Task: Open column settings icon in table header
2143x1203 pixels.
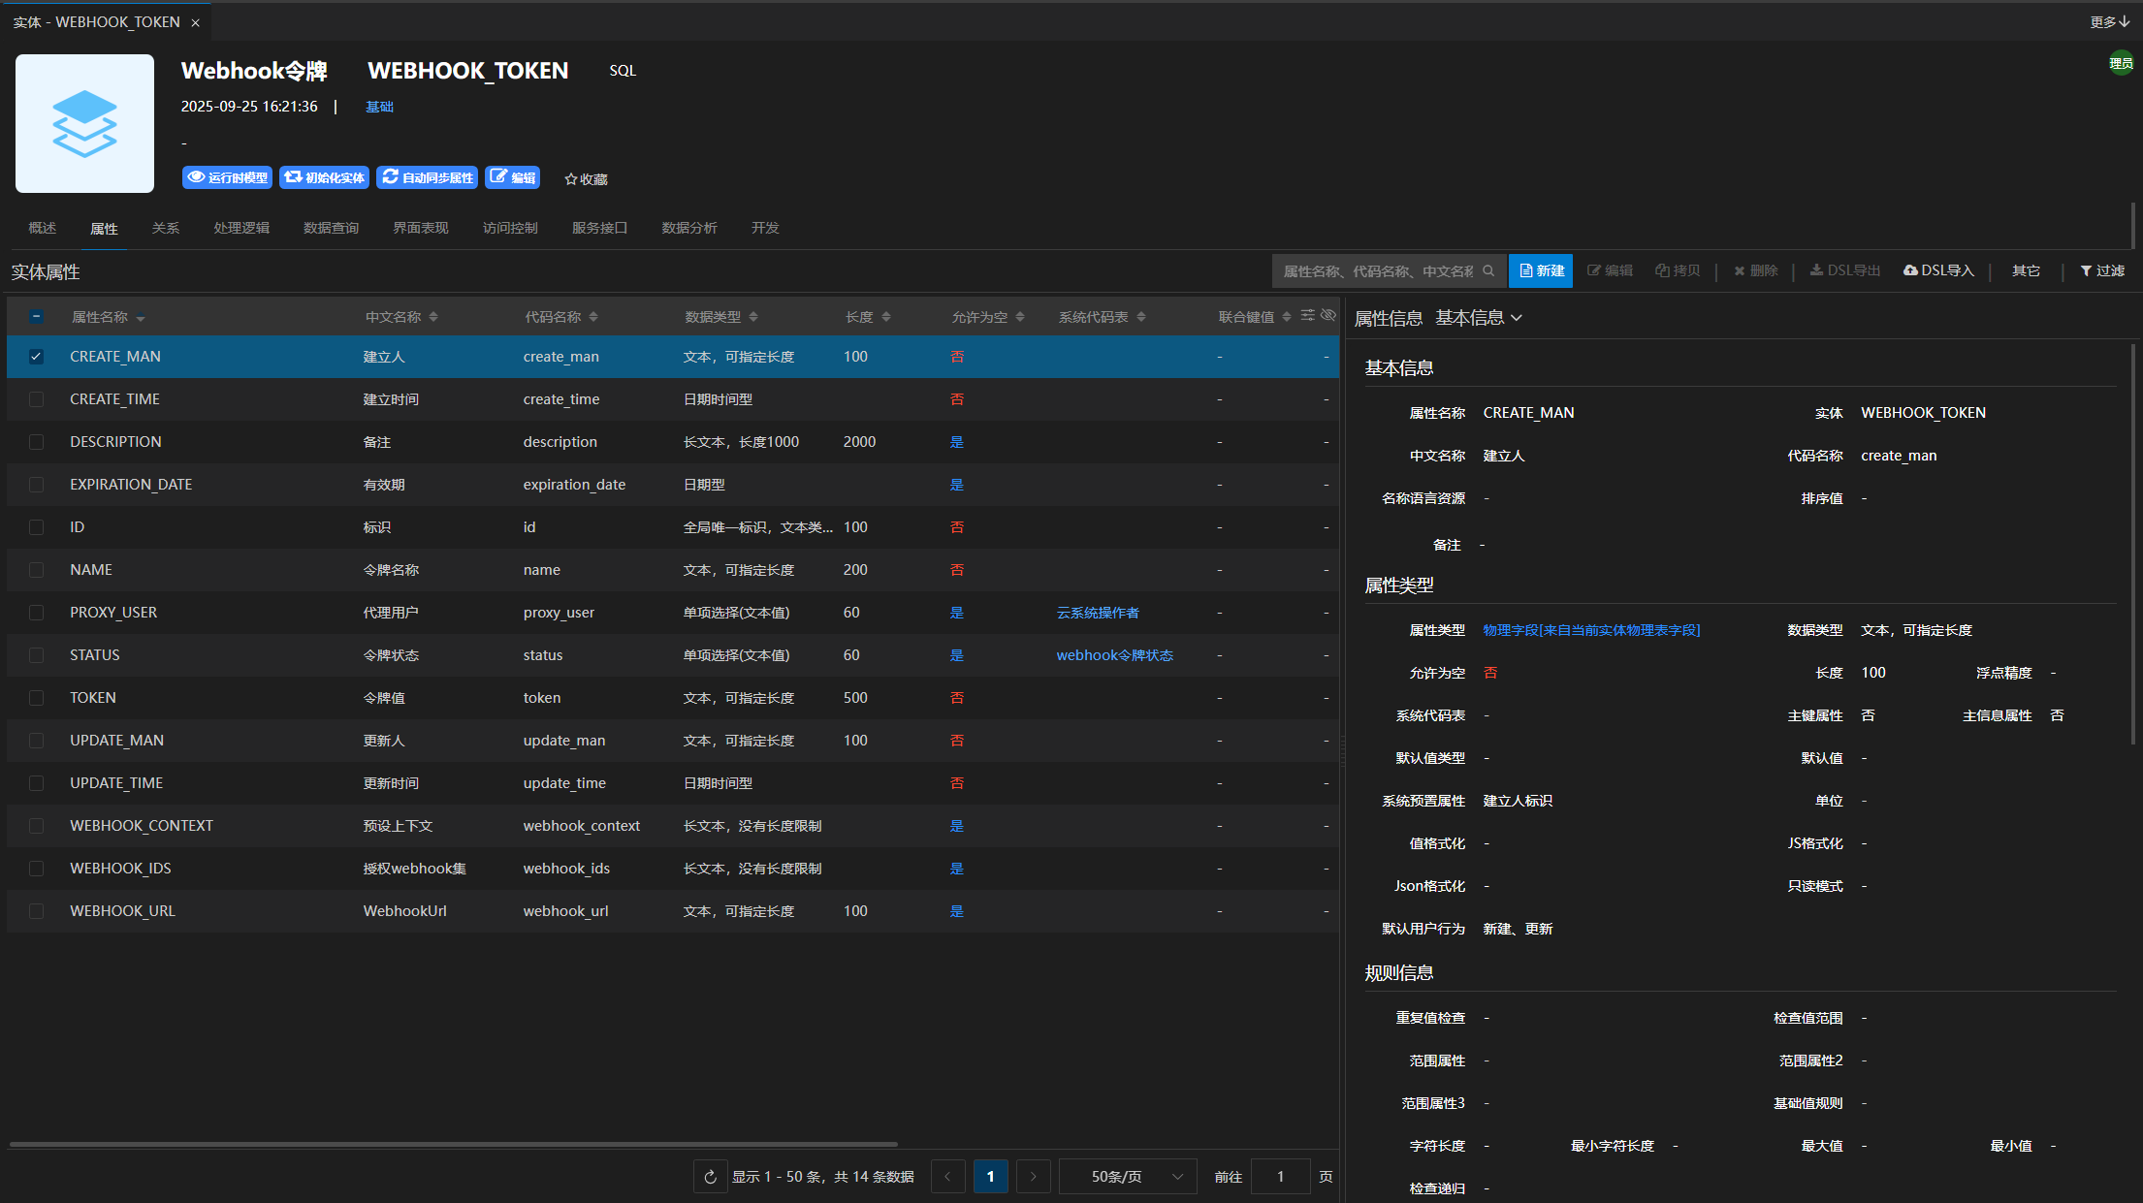Action: (x=1308, y=316)
